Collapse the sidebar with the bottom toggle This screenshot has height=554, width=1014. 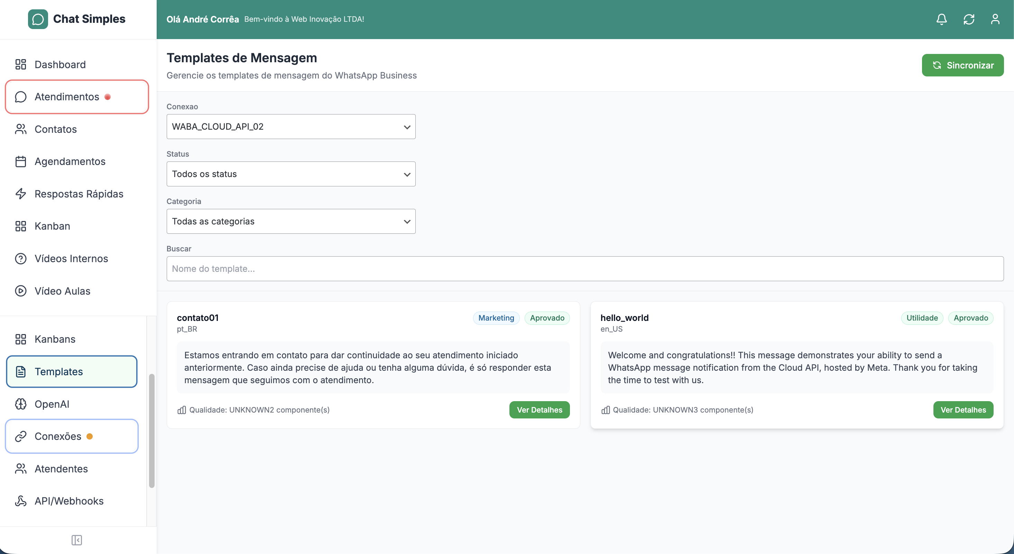(x=77, y=540)
